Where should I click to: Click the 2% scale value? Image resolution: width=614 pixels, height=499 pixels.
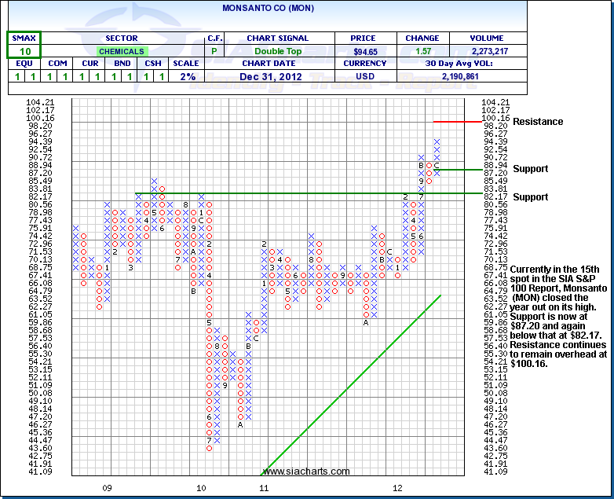coord(186,77)
